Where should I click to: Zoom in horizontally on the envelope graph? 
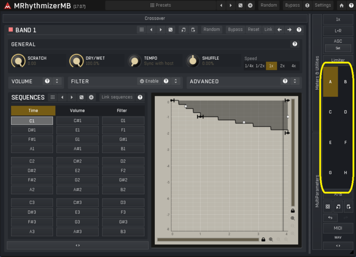point(271,240)
